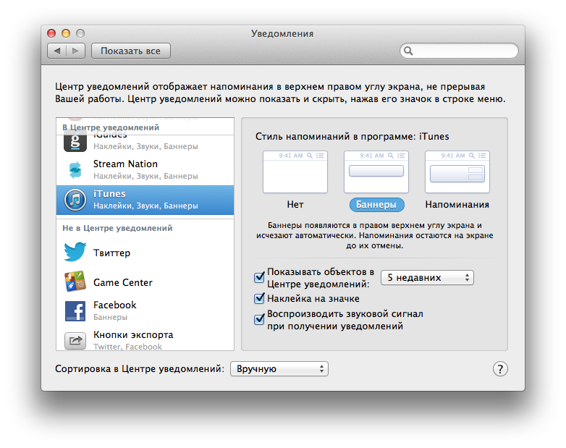Click the red close window button

(x=51, y=33)
